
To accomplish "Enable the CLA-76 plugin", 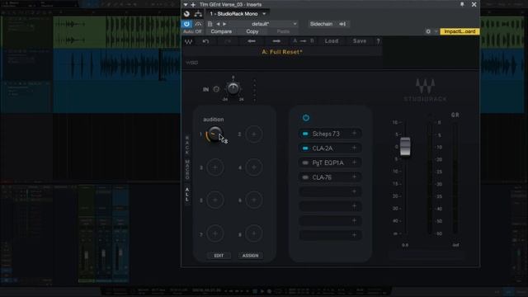I will (305, 177).
